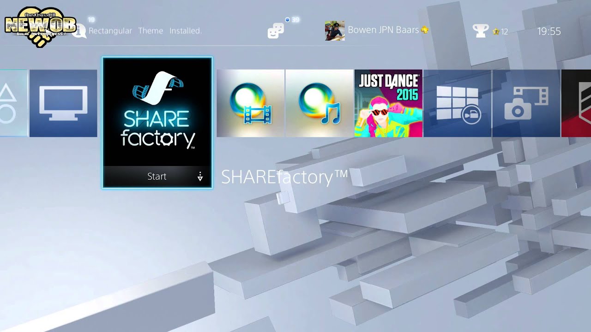Open the Notifications speech bubble icon
The width and height of the screenshot is (591, 332).
click(79, 31)
